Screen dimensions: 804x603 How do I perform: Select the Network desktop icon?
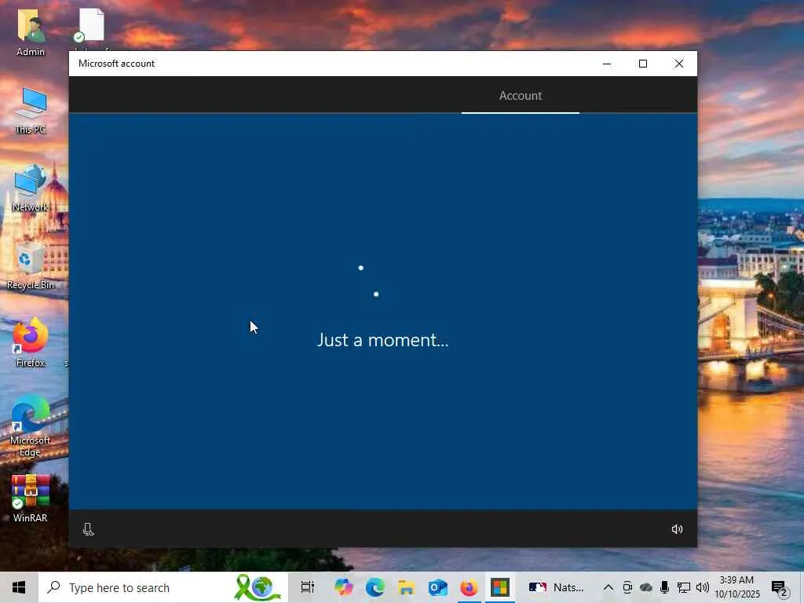click(31, 188)
